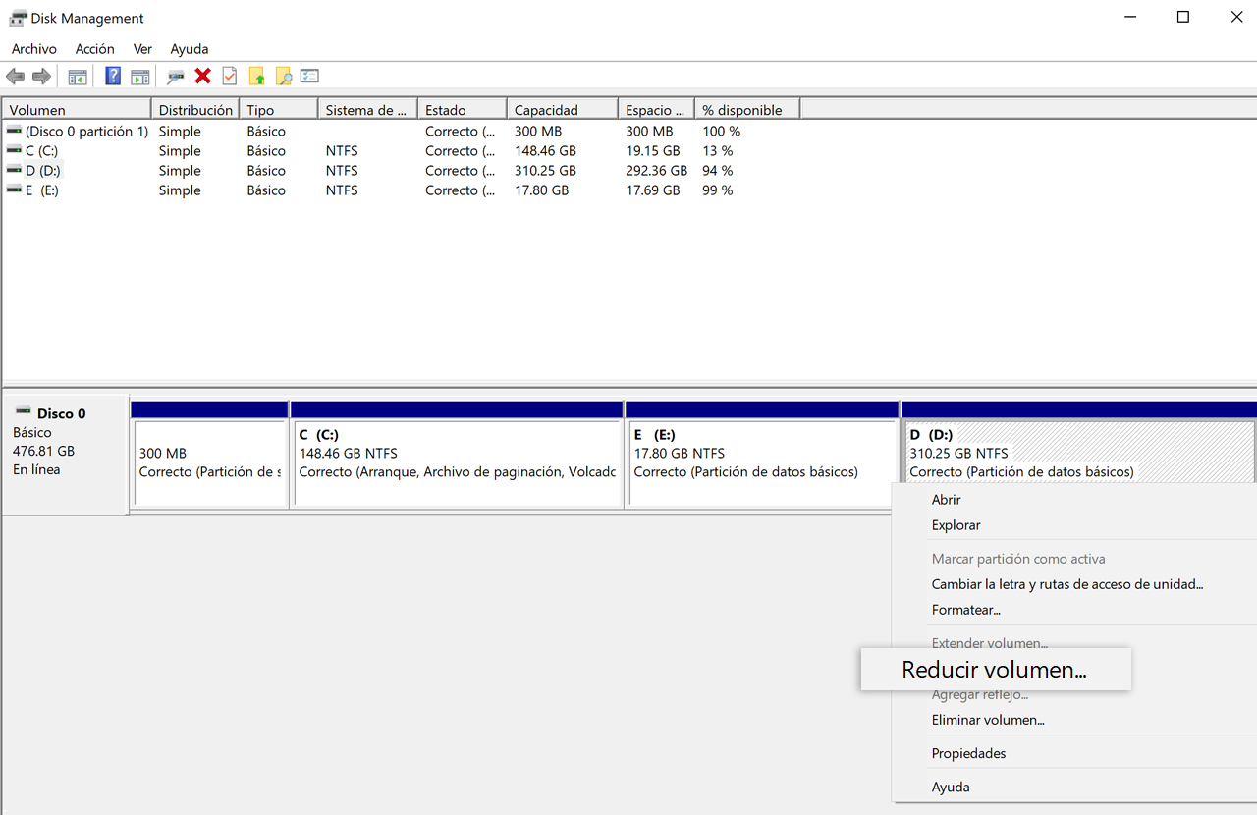
Task: Click the Forward arrow in the toolbar
Action: pyautogui.click(x=41, y=77)
